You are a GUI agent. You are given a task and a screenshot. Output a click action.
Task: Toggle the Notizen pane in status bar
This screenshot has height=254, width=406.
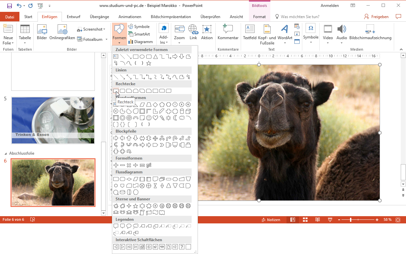click(x=271, y=220)
